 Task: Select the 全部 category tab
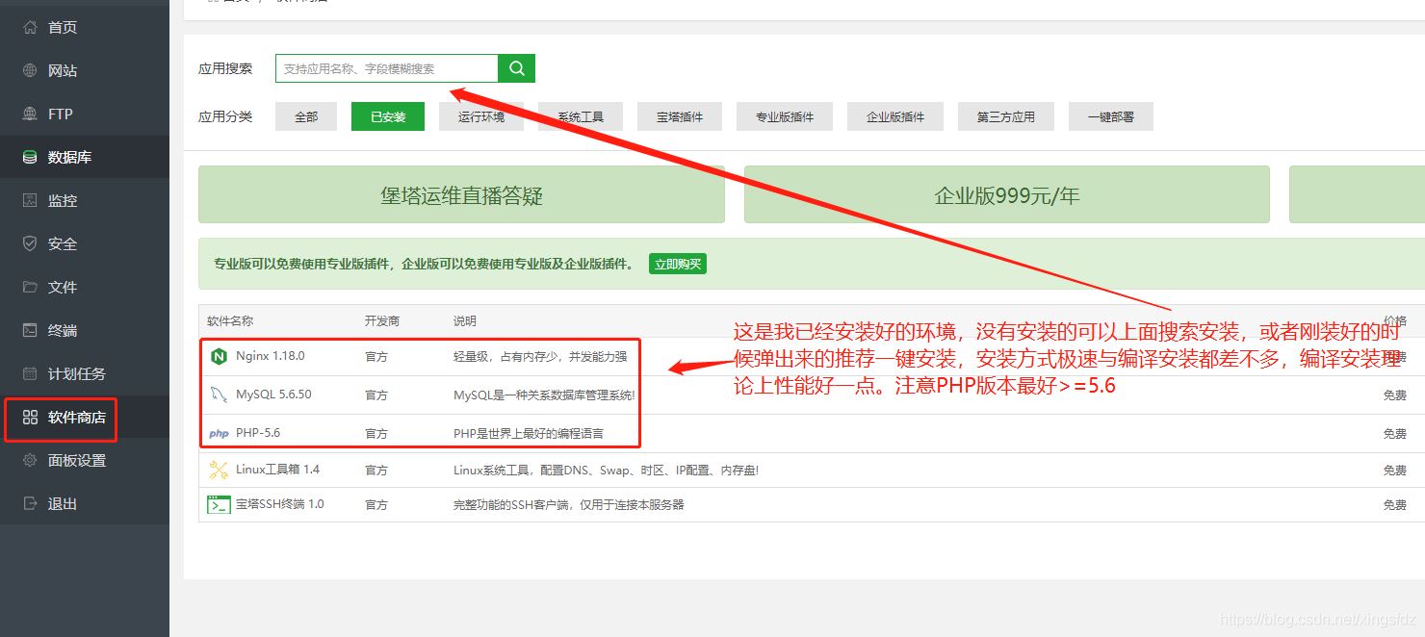(x=306, y=116)
